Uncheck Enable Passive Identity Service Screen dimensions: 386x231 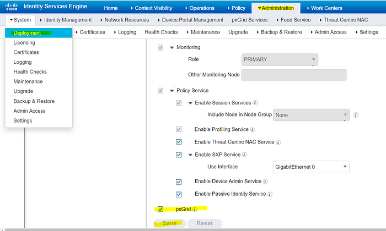[x=179, y=194]
